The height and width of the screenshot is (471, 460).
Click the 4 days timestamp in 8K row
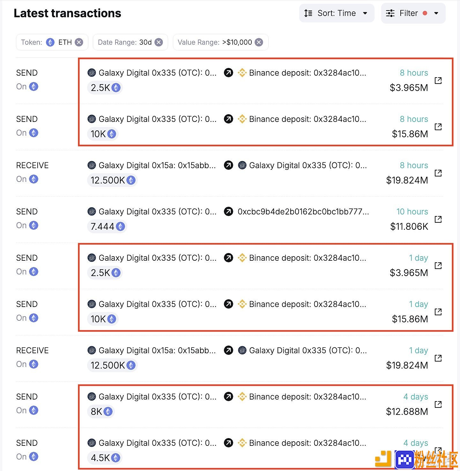point(416,397)
